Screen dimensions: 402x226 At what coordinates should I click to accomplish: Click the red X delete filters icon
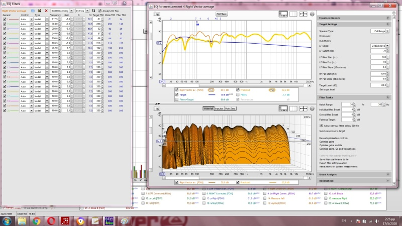(x=46, y=10)
